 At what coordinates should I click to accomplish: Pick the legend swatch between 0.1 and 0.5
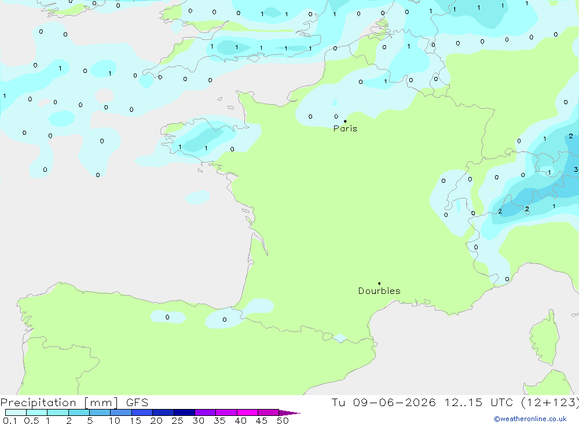(x=16, y=412)
